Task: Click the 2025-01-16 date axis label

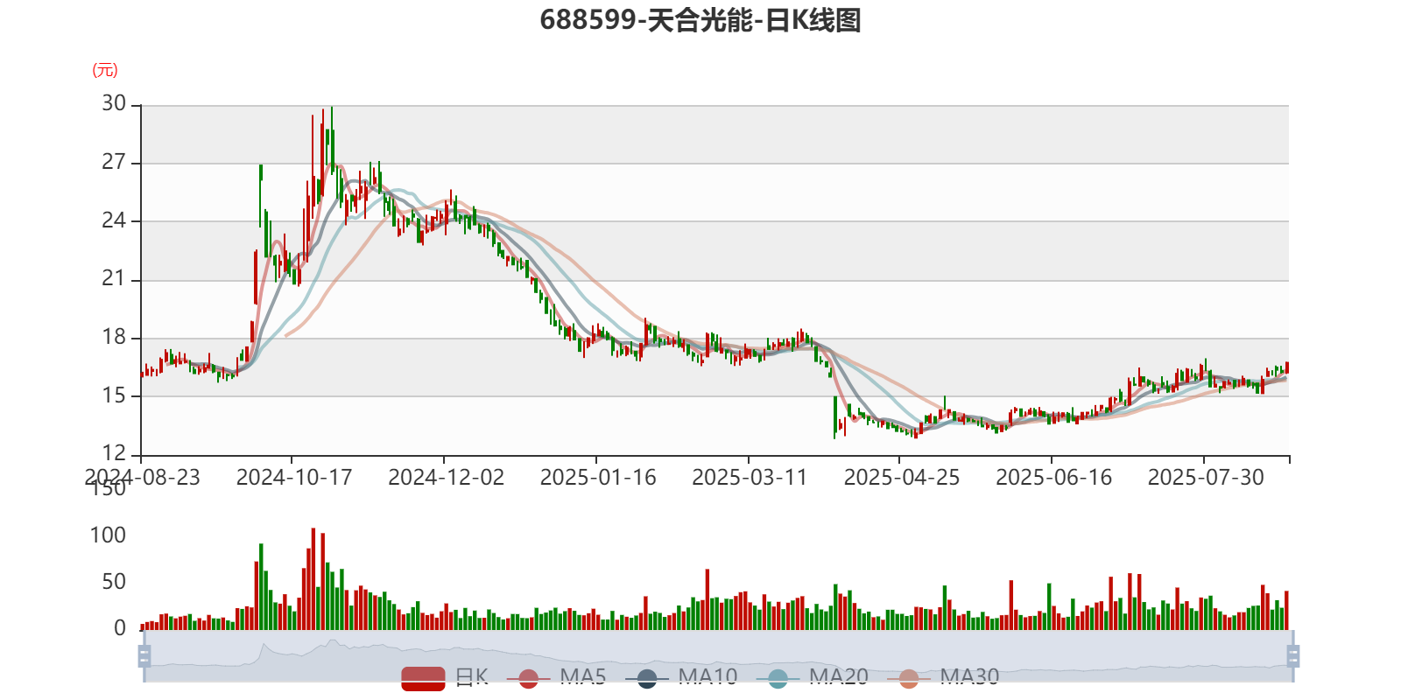Action: point(598,477)
